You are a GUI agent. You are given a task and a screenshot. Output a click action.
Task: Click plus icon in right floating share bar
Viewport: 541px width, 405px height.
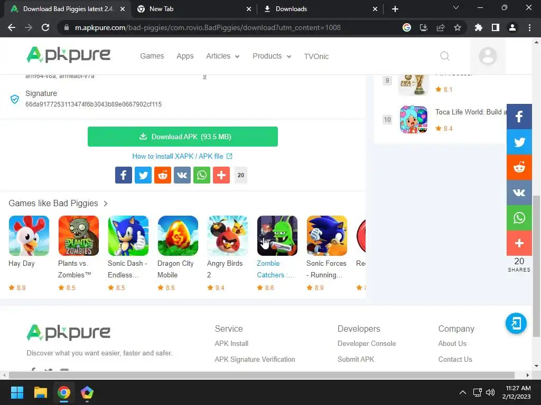[x=519, y=243]
